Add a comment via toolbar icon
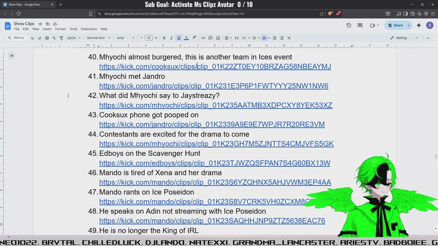Viewport: 438px width, 246px height. (210, 38)
